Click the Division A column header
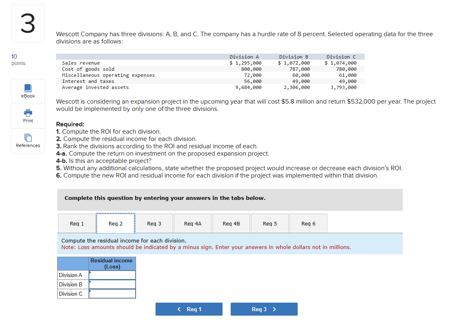The height and width of the screenshot is (327, 467). (244, 57)
